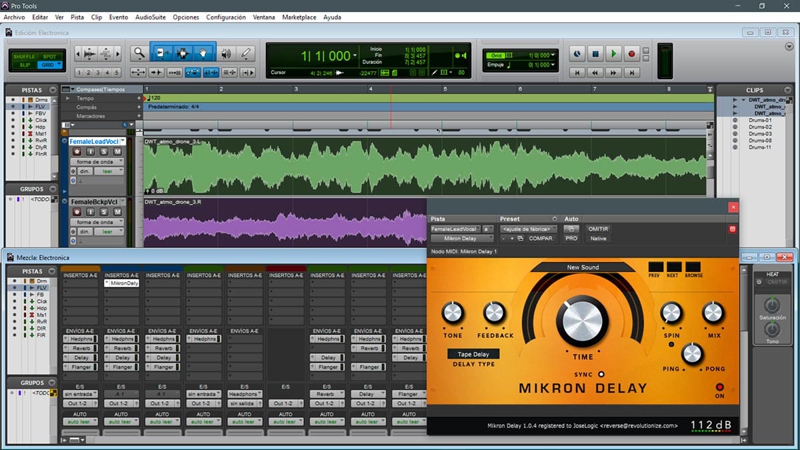Click the New Sound preset name field
800x450 pixels.
pyautogui.click(x=583, y=267)
